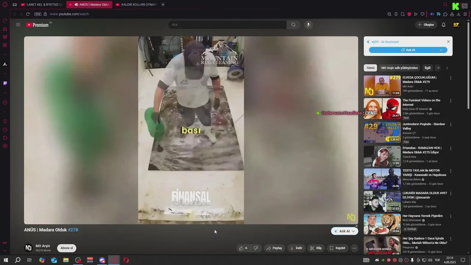Open sidebar history clock icon
This screenshot has width=471, height=265.
5,130
